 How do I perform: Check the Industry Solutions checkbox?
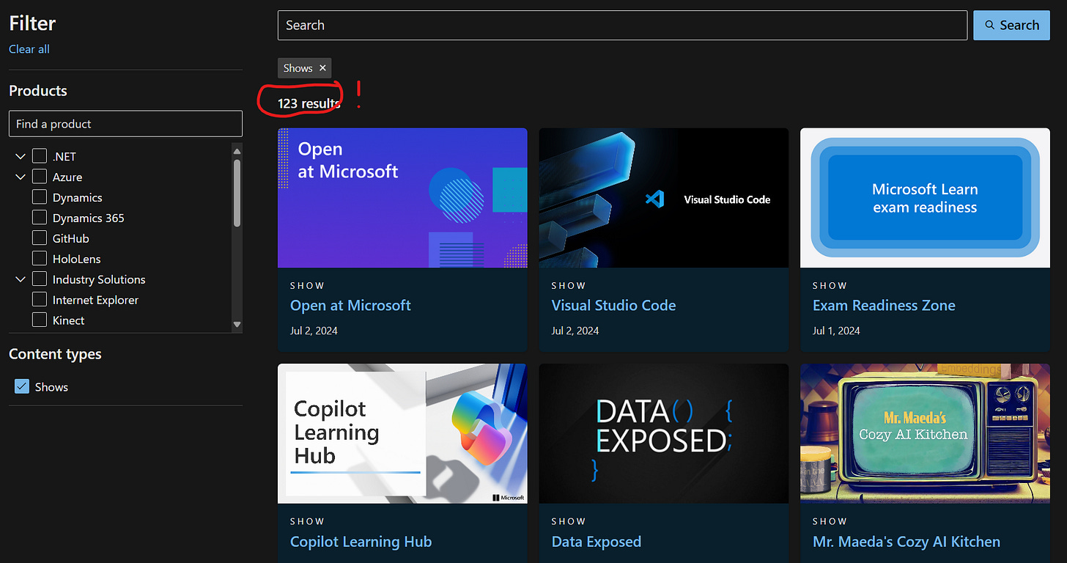[x=40, y=279]
